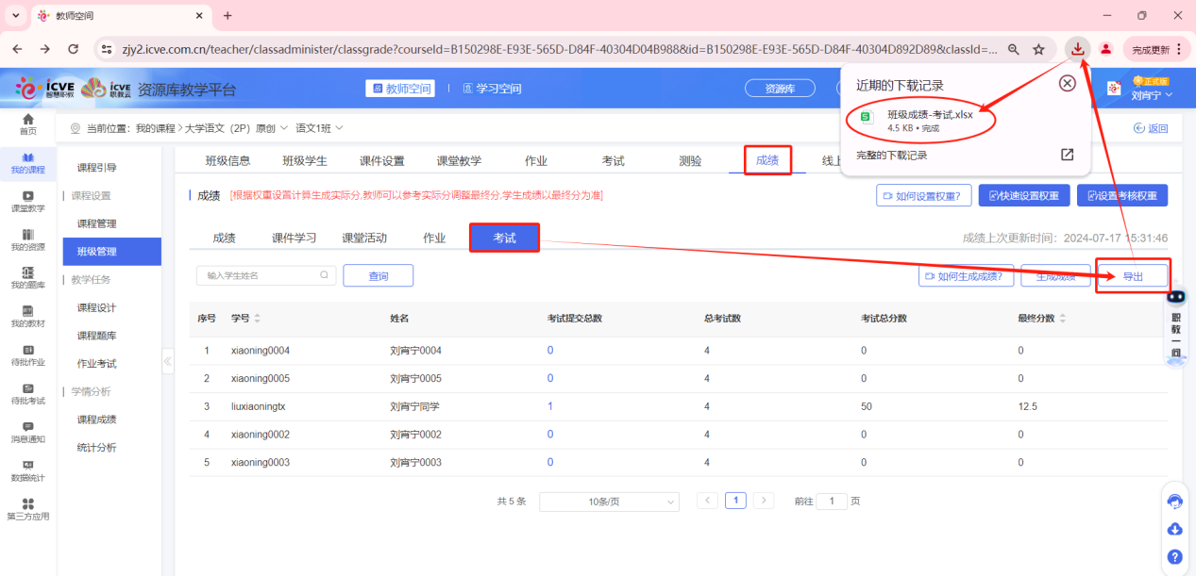Open 消息通知 notifications in sidebar
1196x576 pixels.
[27, 432]
